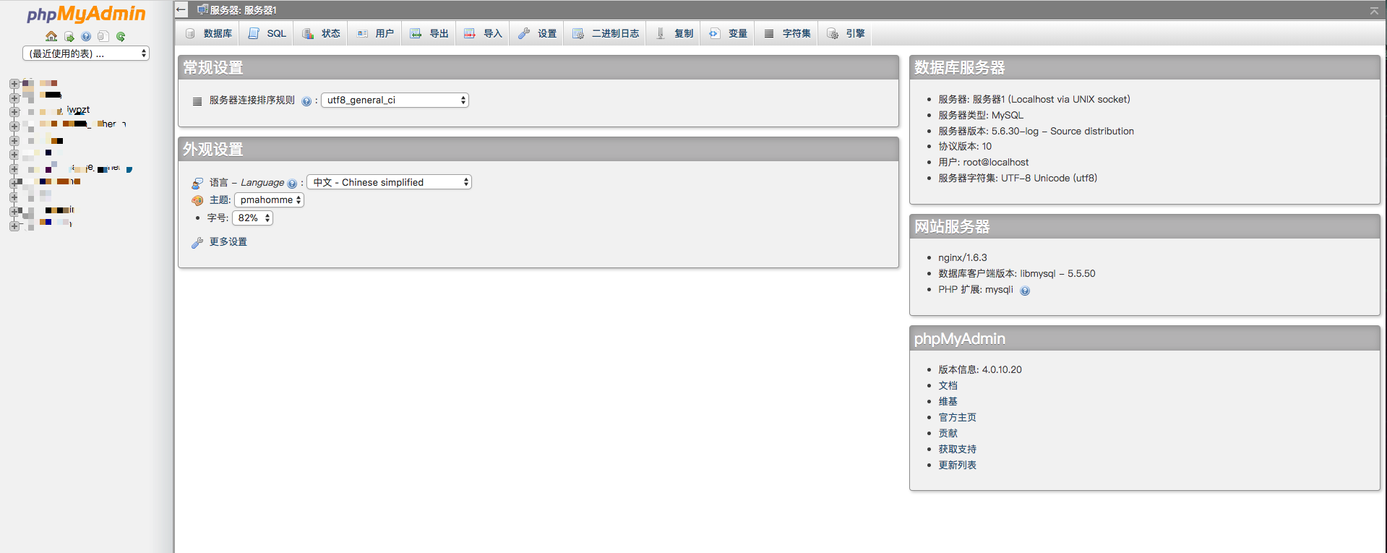Switch to the SQL tab
Image resolution: width=1387 pixels, height=553 pixels.
[267, 33]
